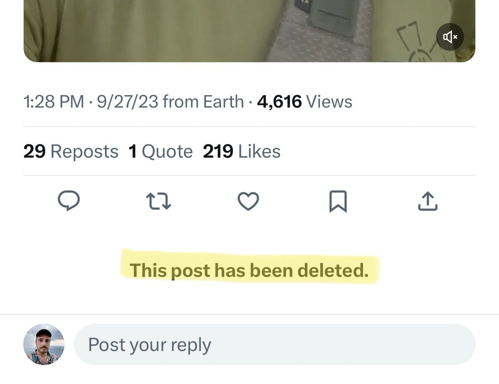499x384 pixels.
Task: Focus the "Post your reply" field
Action: click(x=274, y=345)
